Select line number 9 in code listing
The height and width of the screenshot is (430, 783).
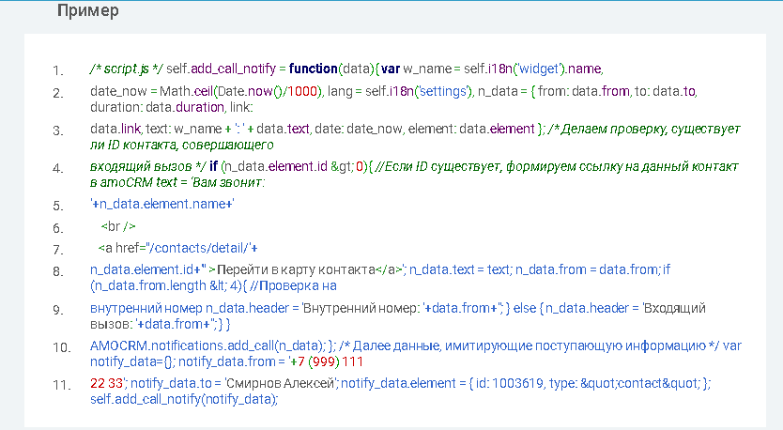(x=58, y=310)
